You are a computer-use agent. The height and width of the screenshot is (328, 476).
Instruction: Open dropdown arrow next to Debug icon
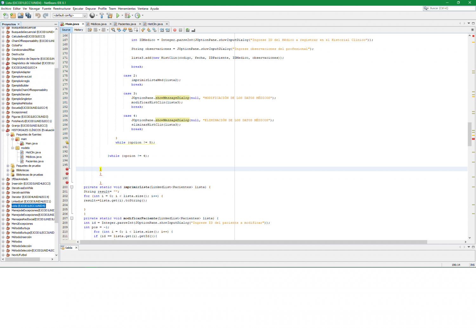tap(132, 15)
